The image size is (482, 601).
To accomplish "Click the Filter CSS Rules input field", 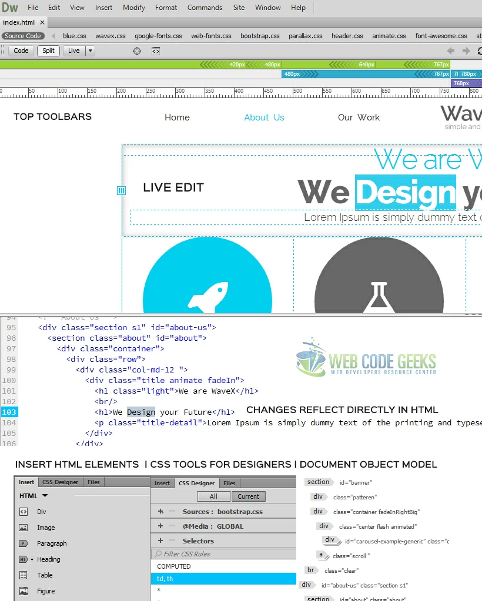I will click(224, 554).
